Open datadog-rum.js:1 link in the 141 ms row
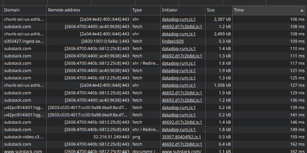The image size is (307, 153). tap(179, 115)
